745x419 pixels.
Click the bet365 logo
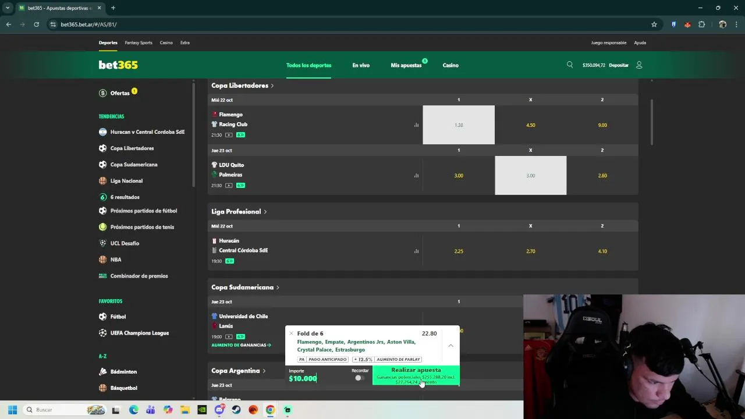click(118, 65)
